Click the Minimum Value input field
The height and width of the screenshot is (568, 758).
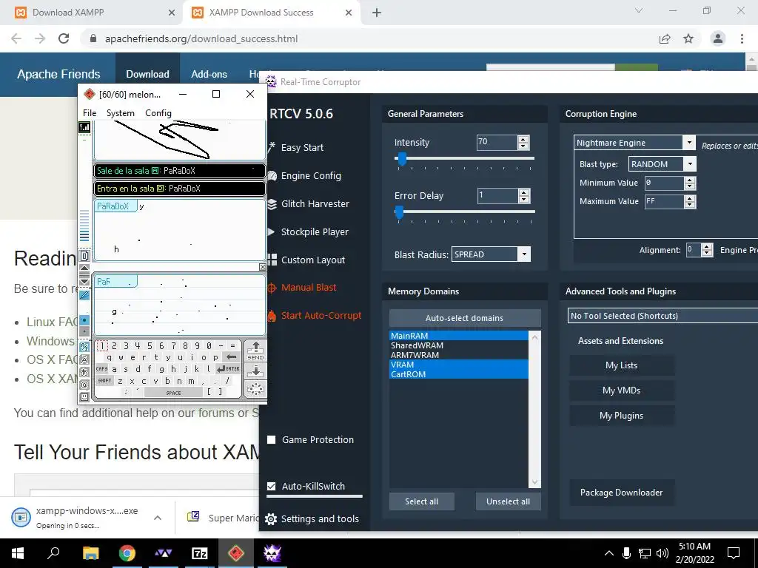click(665, 183)
